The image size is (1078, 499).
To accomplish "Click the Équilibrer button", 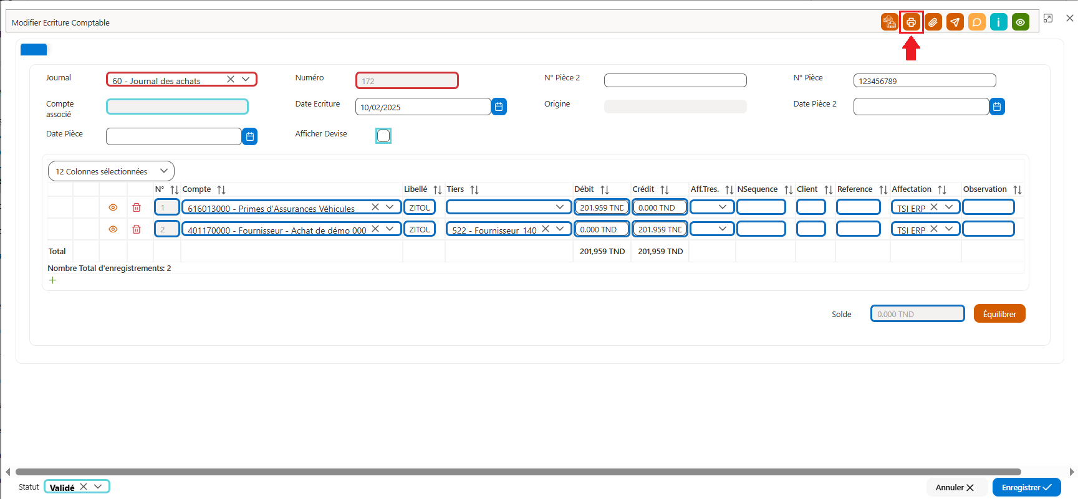I will coord(999,314).
